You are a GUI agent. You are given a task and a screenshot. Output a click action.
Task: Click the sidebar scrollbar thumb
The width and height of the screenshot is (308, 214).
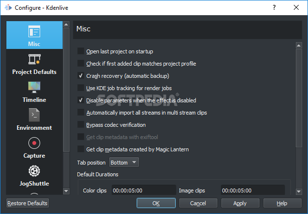pyautogui.click(x=66, y=90)
